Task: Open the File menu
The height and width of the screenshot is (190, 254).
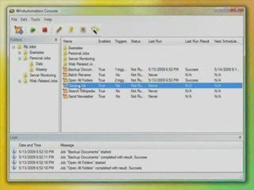Action: 14,19
